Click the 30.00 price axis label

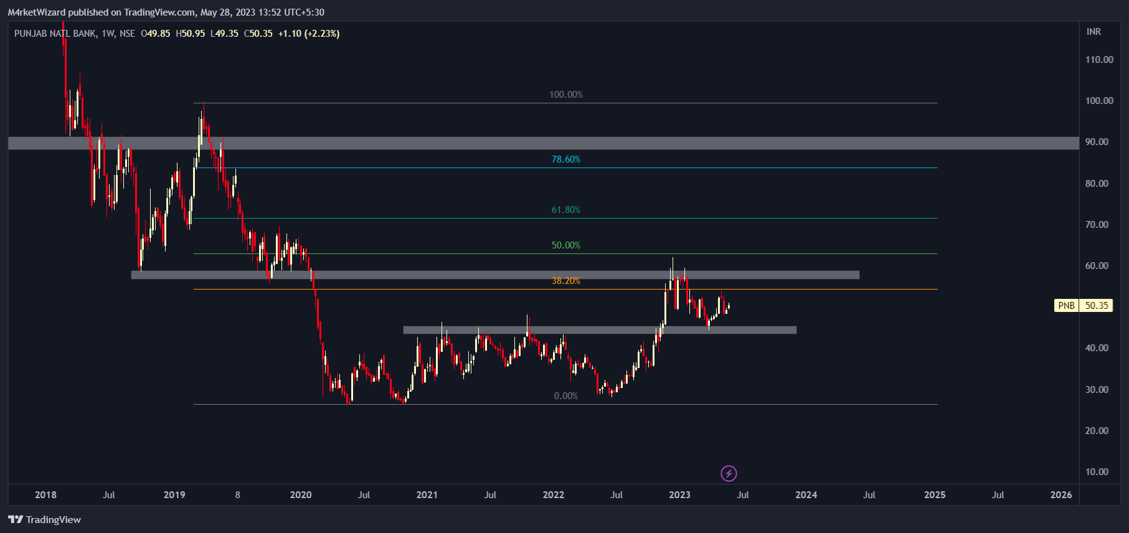pyautogui.click(x=1097, y=390)
